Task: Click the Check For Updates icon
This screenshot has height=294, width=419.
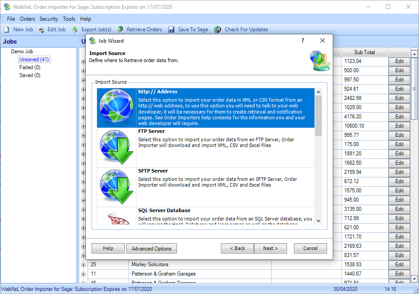Action: point(217,29)
